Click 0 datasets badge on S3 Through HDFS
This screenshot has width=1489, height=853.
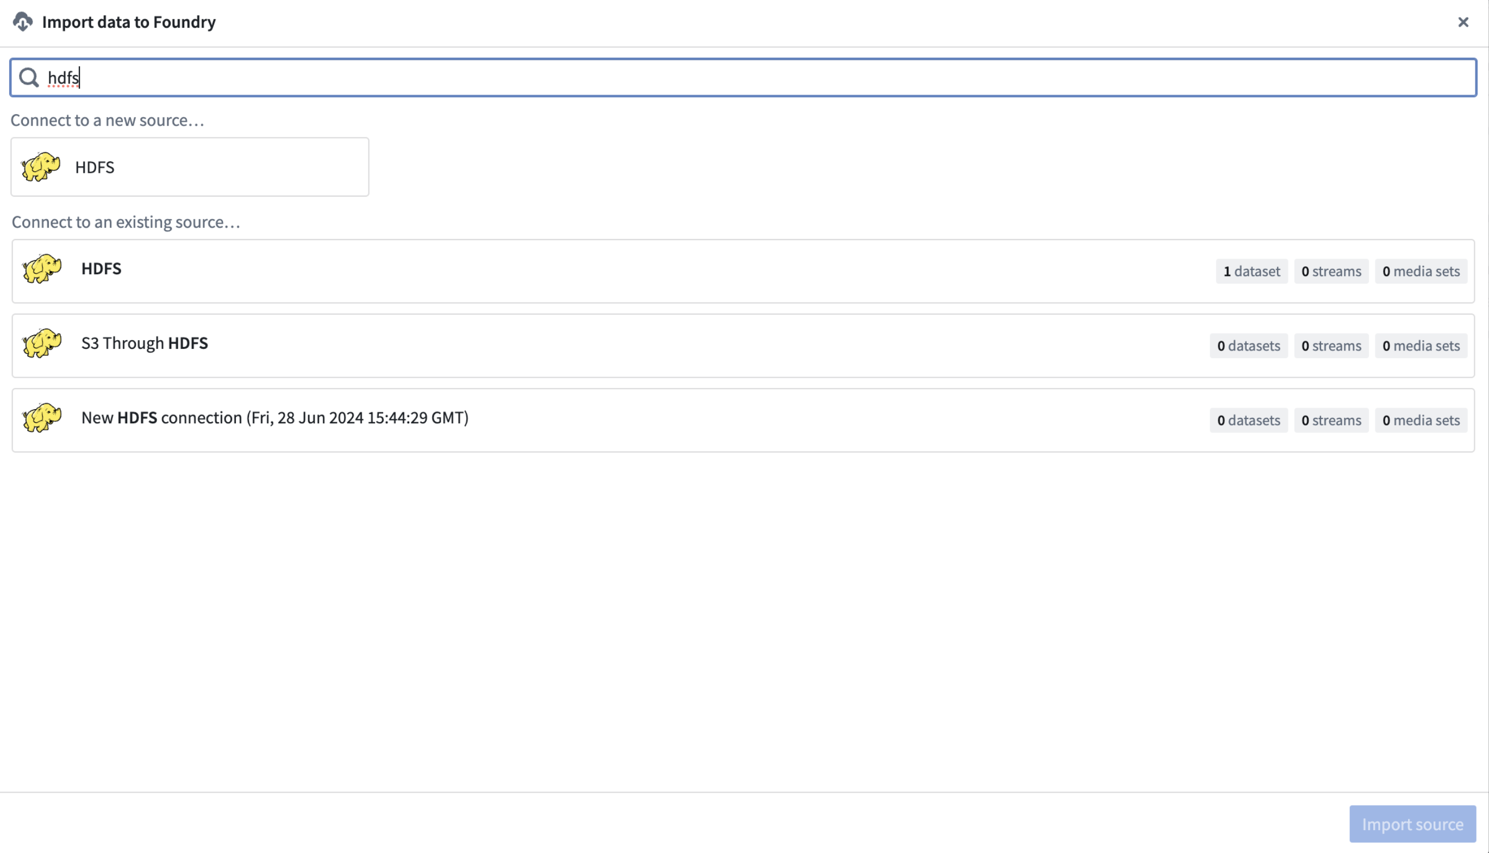point(1249,346)
